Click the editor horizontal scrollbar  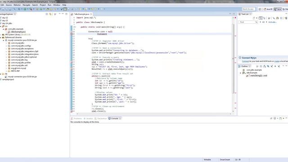pyautogui.click(x=154, y=114)
